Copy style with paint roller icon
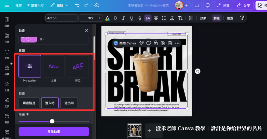Screen dimensions: 267x139 point(242,18)
